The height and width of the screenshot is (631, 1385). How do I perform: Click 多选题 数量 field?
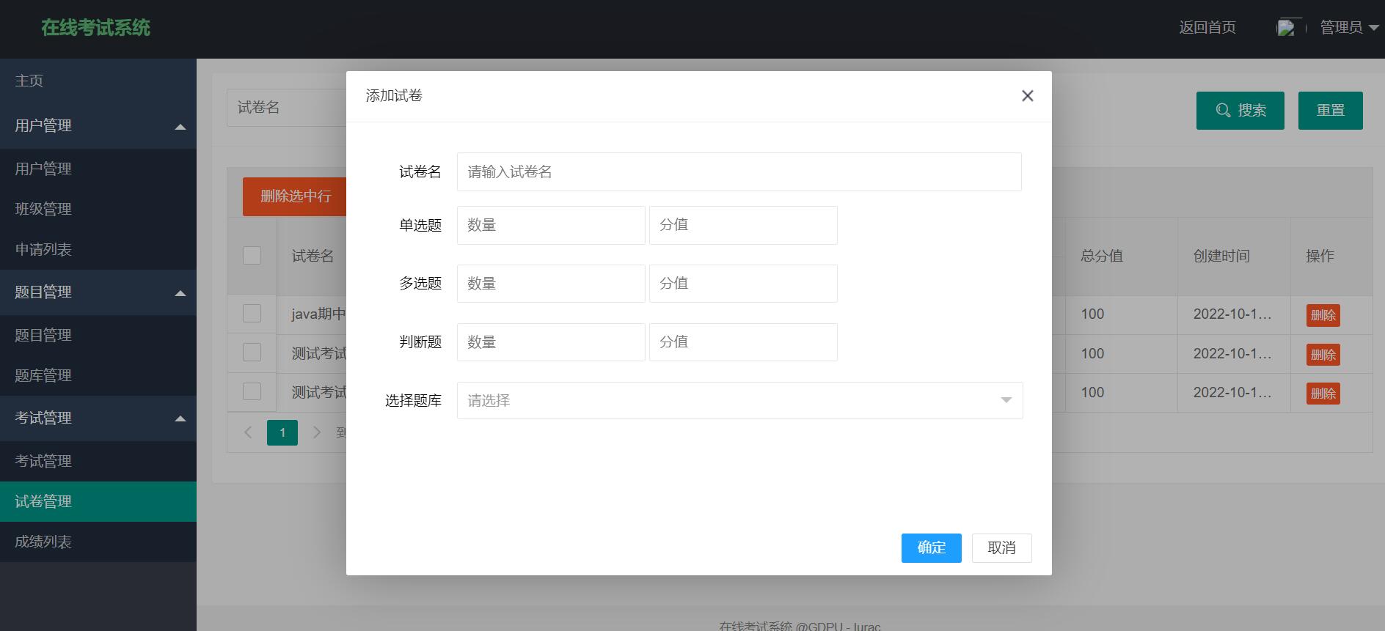point(551,284)
